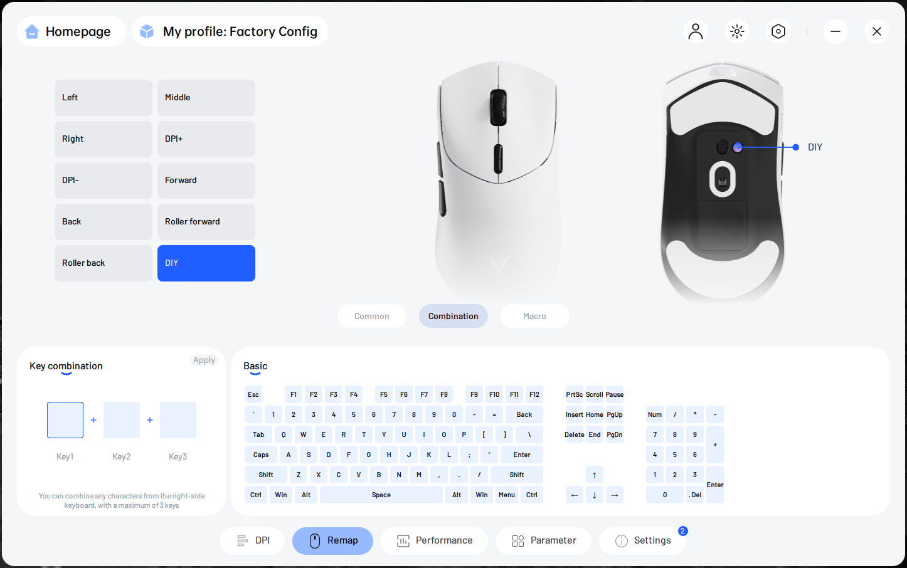907x568 pixels.
Task: Click the Apply button
Action: point(204,360)
